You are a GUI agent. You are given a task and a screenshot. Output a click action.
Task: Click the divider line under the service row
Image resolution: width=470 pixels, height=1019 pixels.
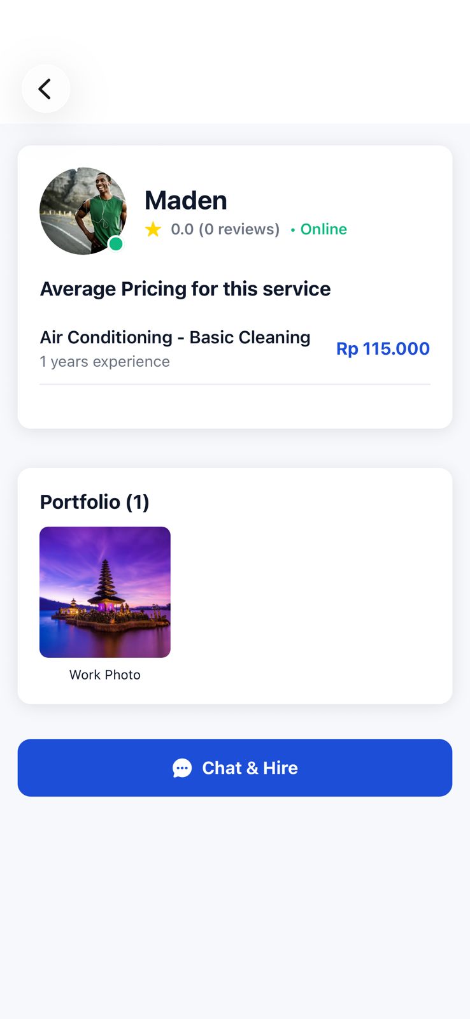point(235,385)
